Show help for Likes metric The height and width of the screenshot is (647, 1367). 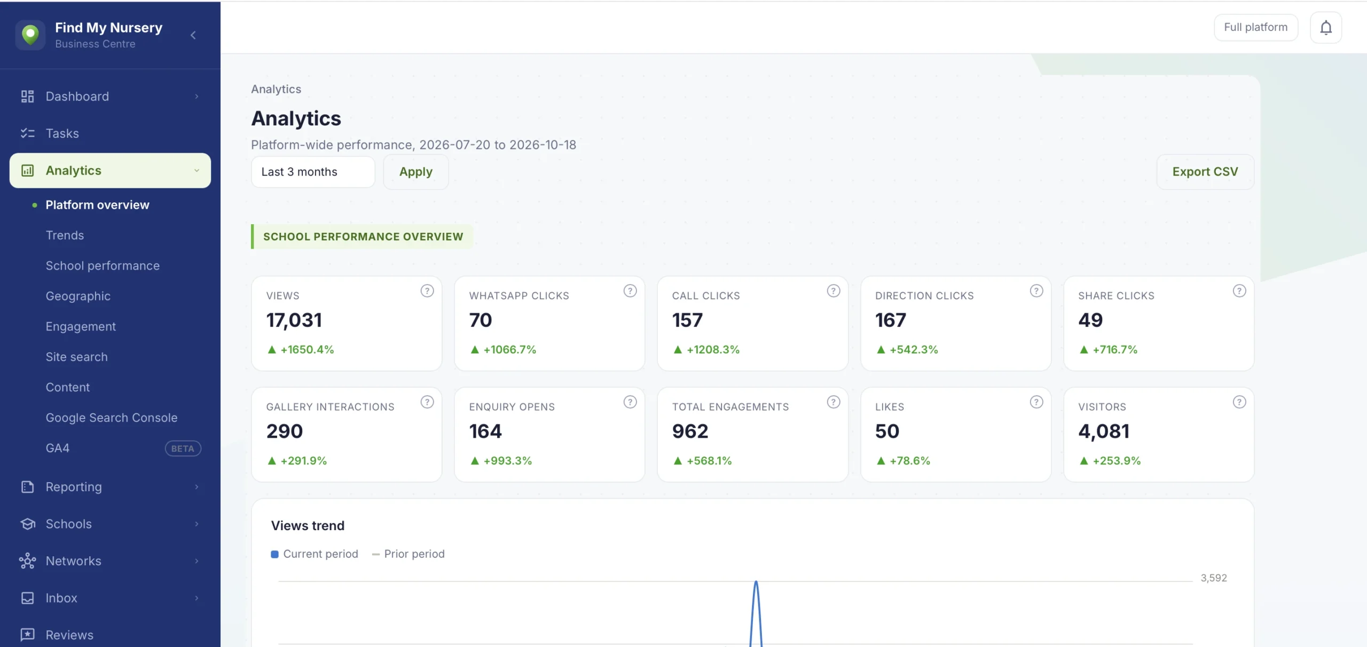[x=1036, y=402]
